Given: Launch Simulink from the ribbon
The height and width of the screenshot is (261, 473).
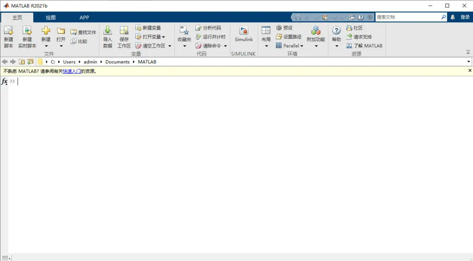Looking at the screenshot, I should [x=244, y=34].
